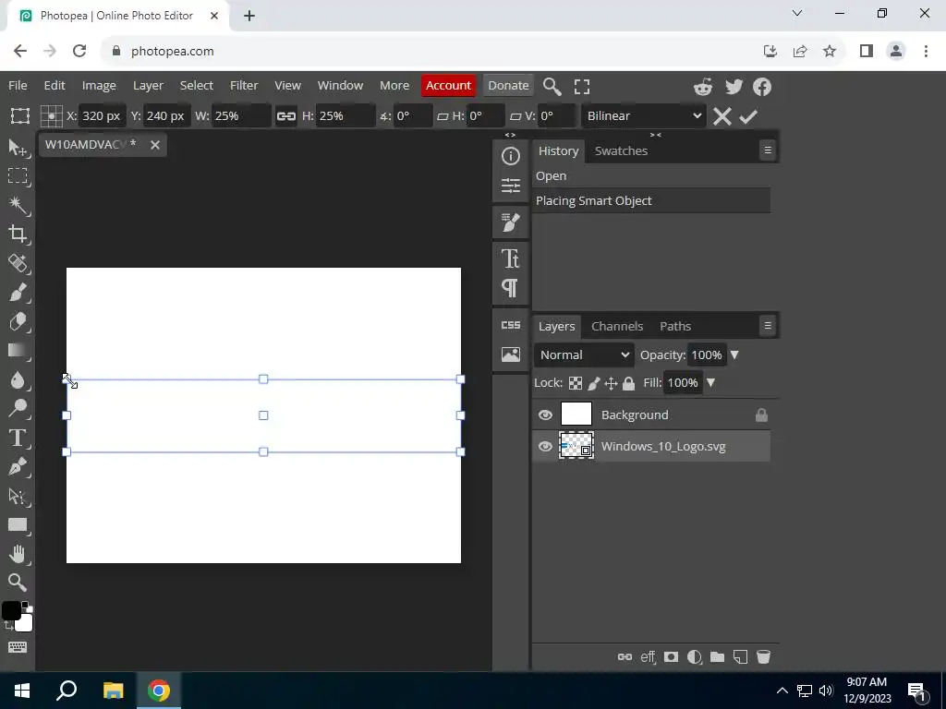Viewport: 946px width, 709px height.
Task: Select the Dodge tool
Action: click(x=18, y=408)
